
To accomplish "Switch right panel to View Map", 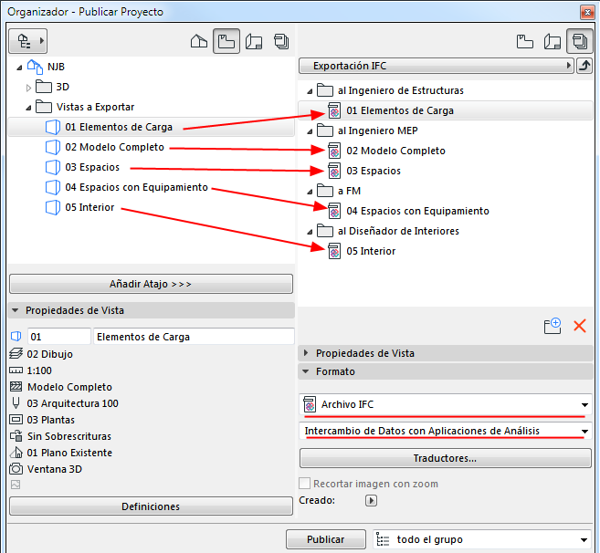I will click(524, 41).
